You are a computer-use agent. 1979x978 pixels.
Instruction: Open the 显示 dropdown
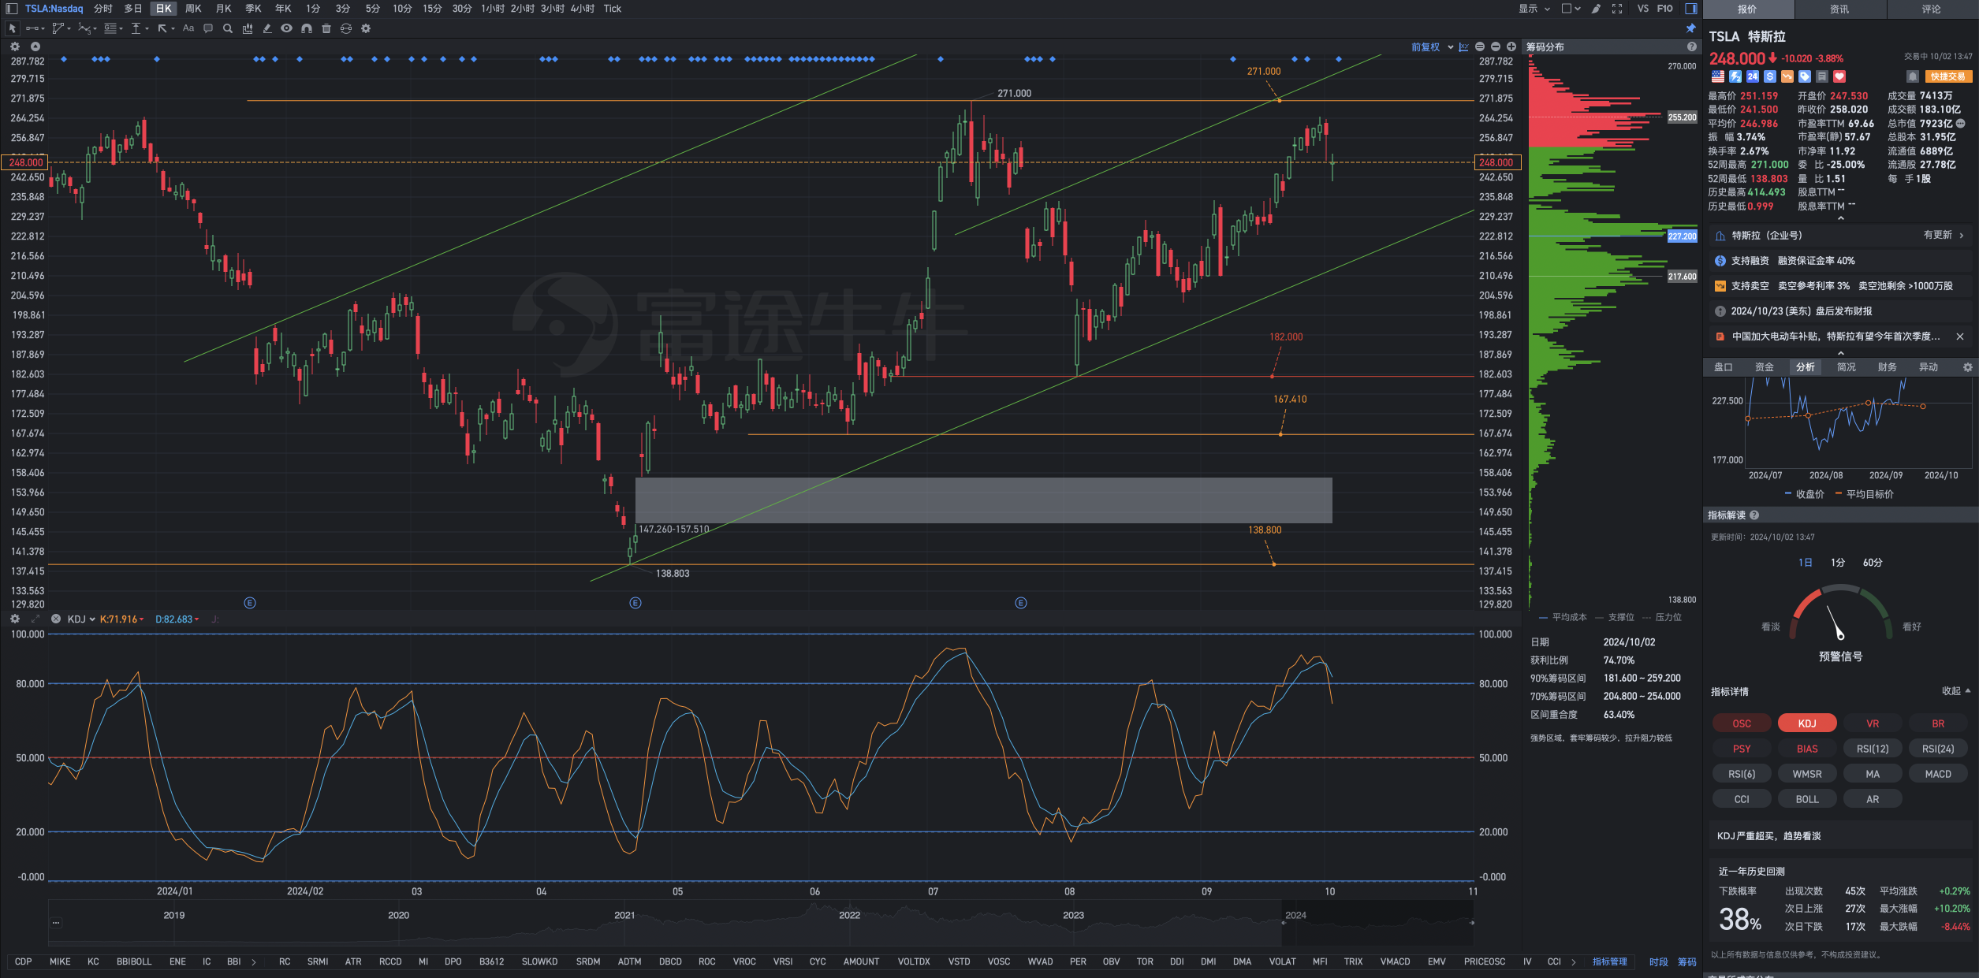(x=1534, y=9)
